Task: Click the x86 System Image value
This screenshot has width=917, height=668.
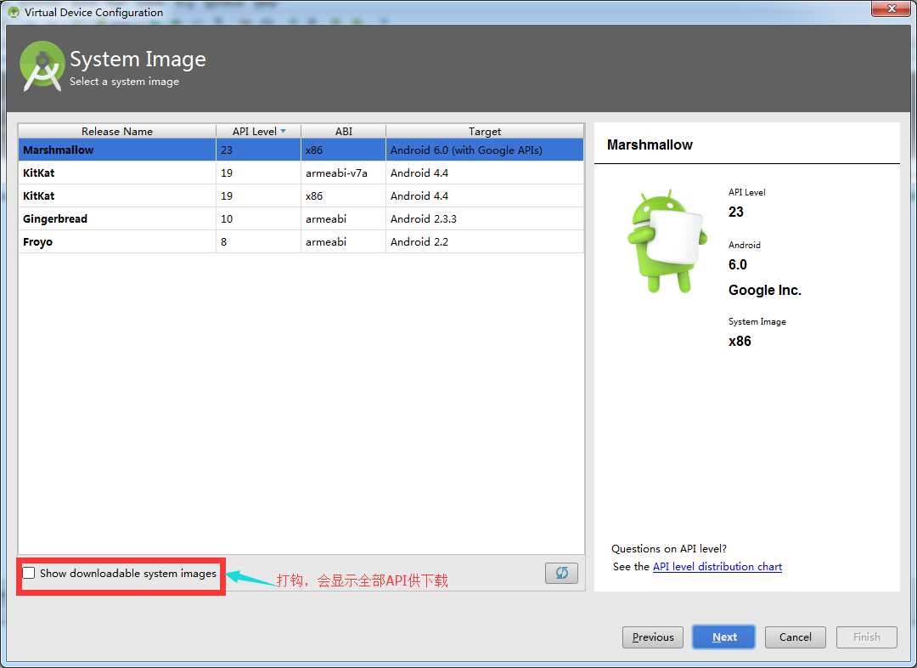Action: point(740,341)
